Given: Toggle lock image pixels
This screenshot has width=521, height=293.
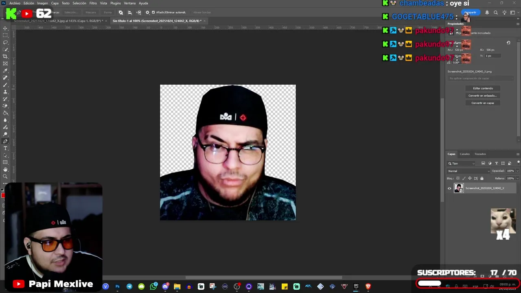Looking at the screenshot, I should 464,178.
